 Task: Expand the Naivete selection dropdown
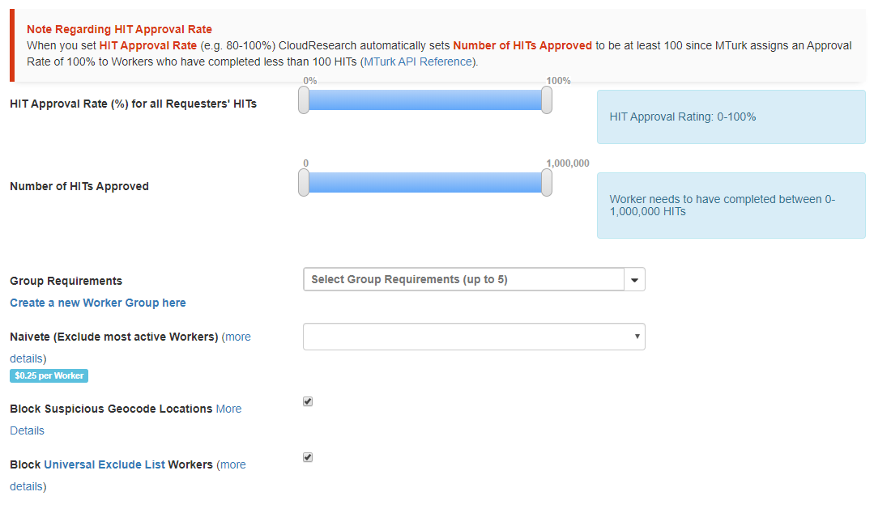click(x=474, y=337)
